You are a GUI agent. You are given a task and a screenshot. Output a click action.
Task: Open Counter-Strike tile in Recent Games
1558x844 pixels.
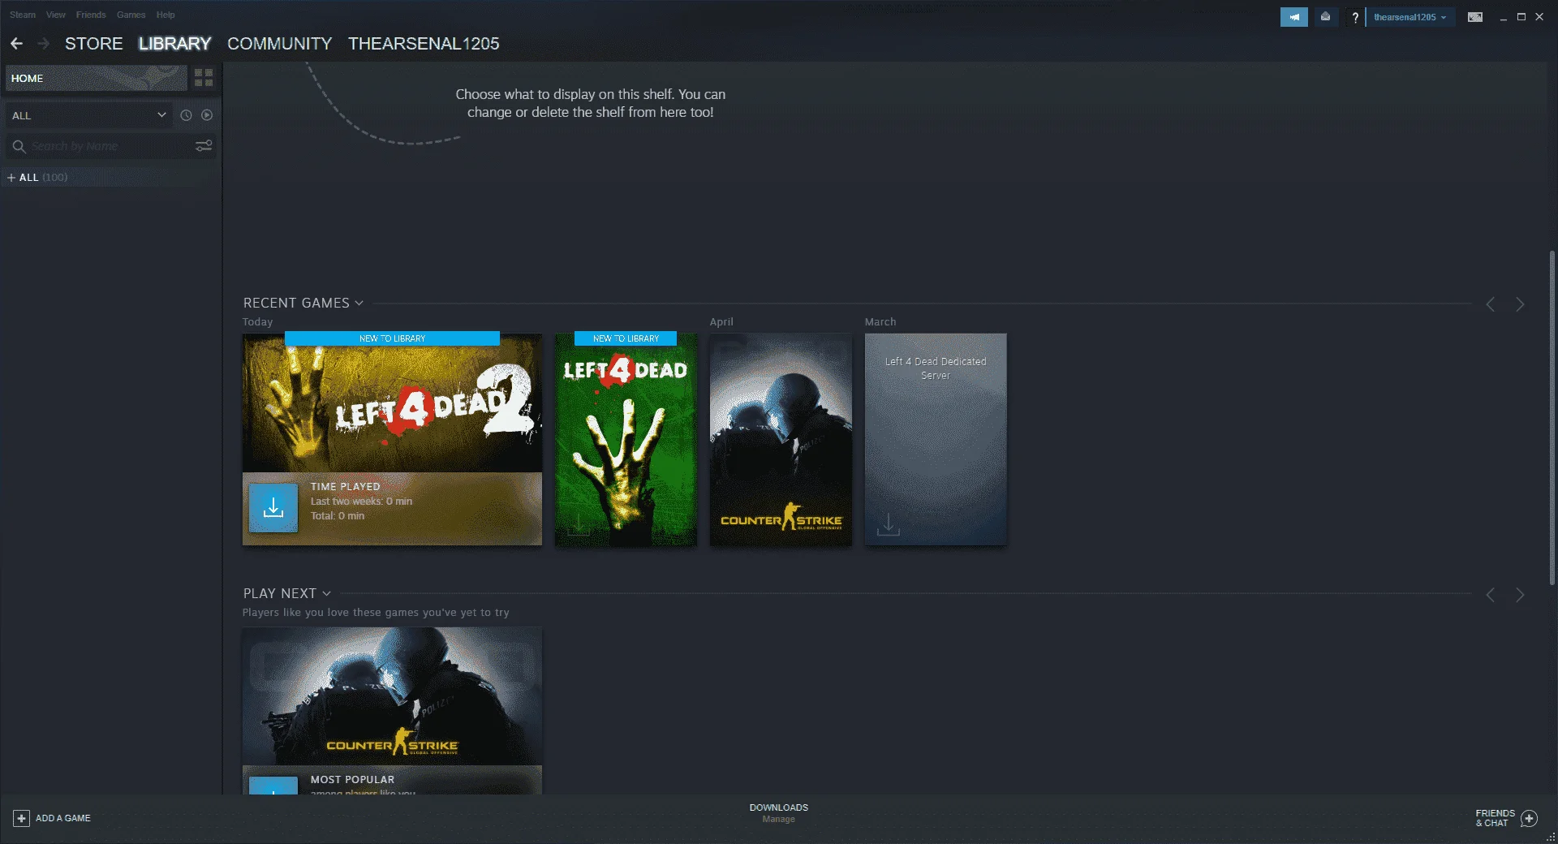click(x=781, y=439)
